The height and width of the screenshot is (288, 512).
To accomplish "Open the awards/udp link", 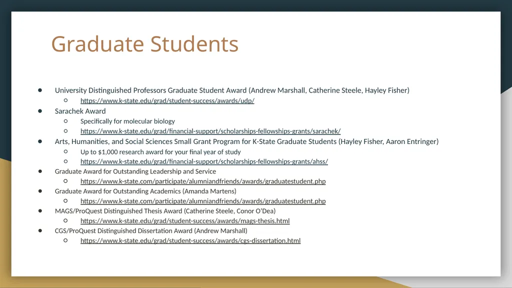I will click(x=167, y=100).
